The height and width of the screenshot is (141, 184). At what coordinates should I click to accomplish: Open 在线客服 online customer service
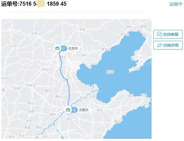pyautogui.click(x=168, y=34)
